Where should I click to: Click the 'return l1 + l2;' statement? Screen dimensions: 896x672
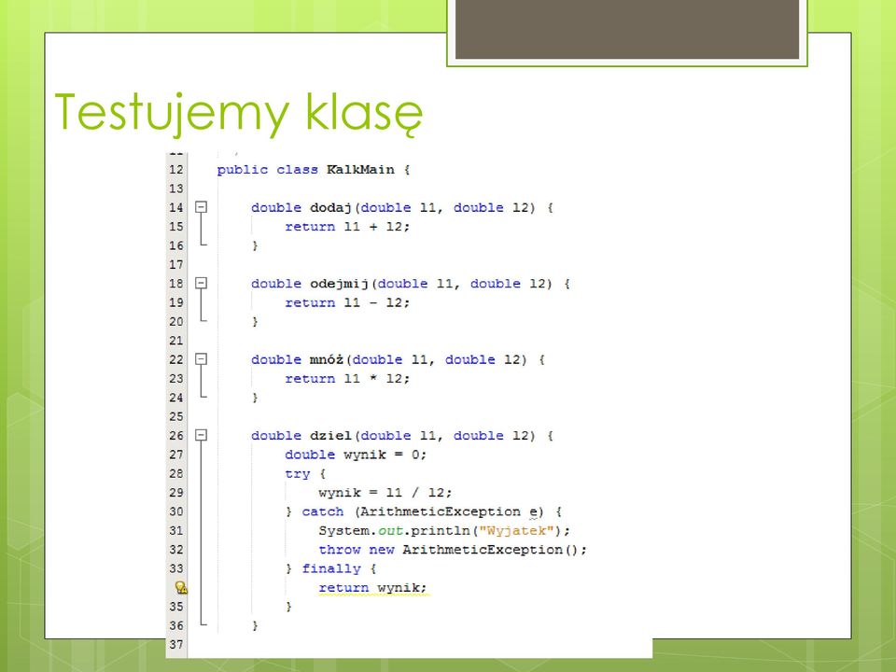[x=347, y=227]
